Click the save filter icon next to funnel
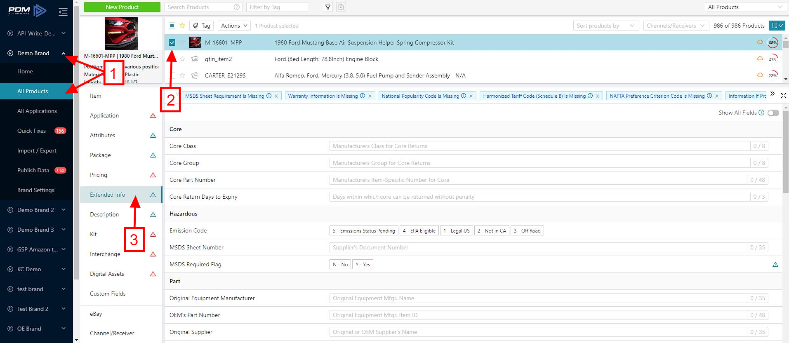789x343 pixels. (341, 7)
